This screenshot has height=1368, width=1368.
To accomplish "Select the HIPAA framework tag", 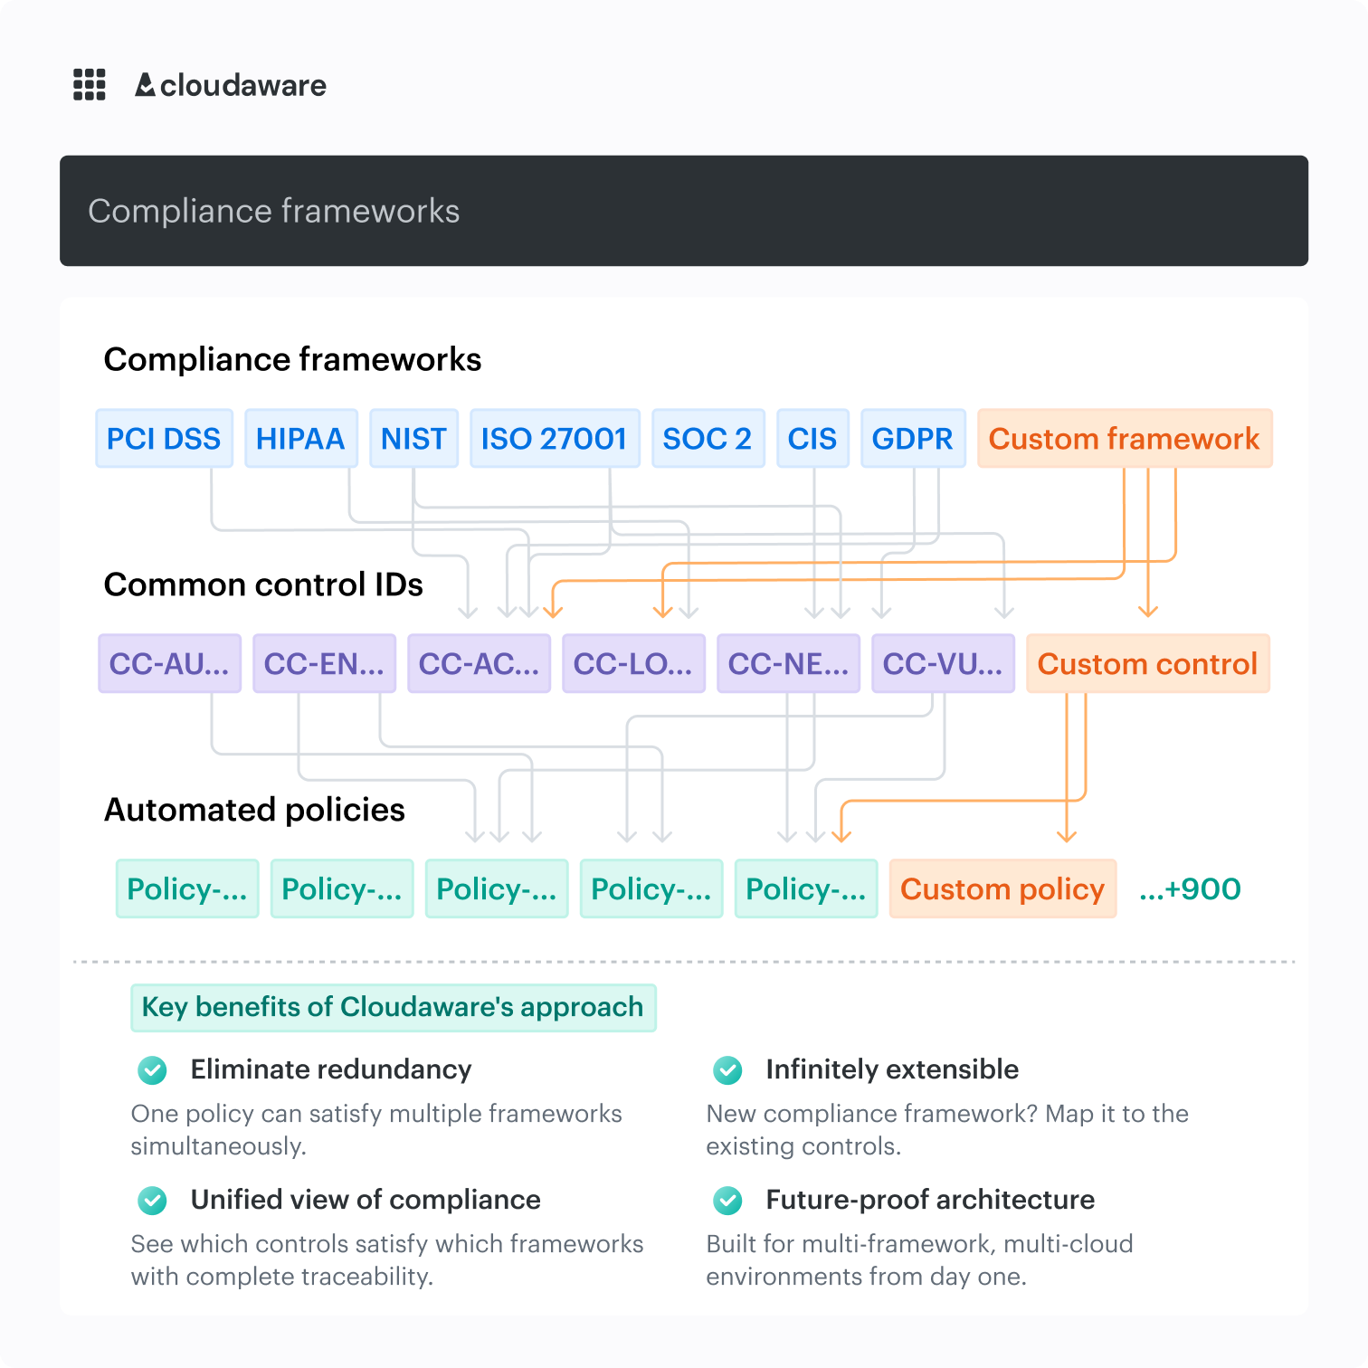I will [x=300, y=439].
